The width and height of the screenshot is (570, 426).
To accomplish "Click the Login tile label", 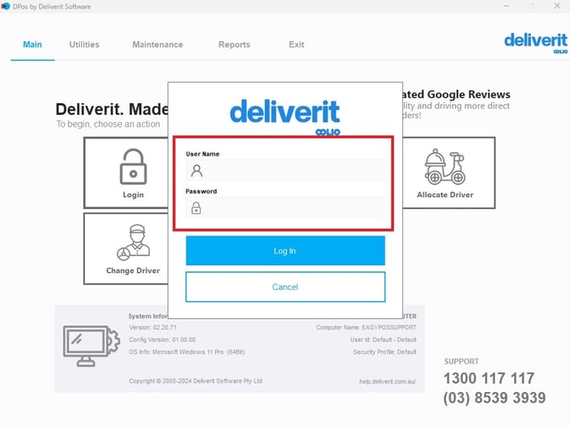I will point(133,195).
